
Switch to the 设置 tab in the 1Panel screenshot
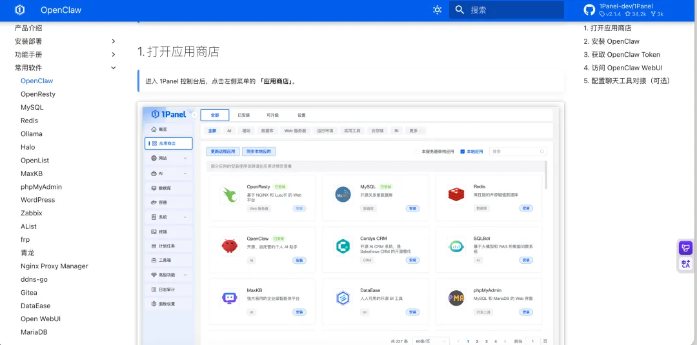(x=301, y=115)
